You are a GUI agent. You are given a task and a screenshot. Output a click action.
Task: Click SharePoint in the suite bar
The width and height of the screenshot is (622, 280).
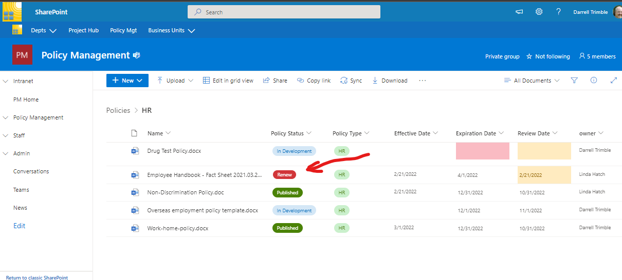[x=51, y=12]
